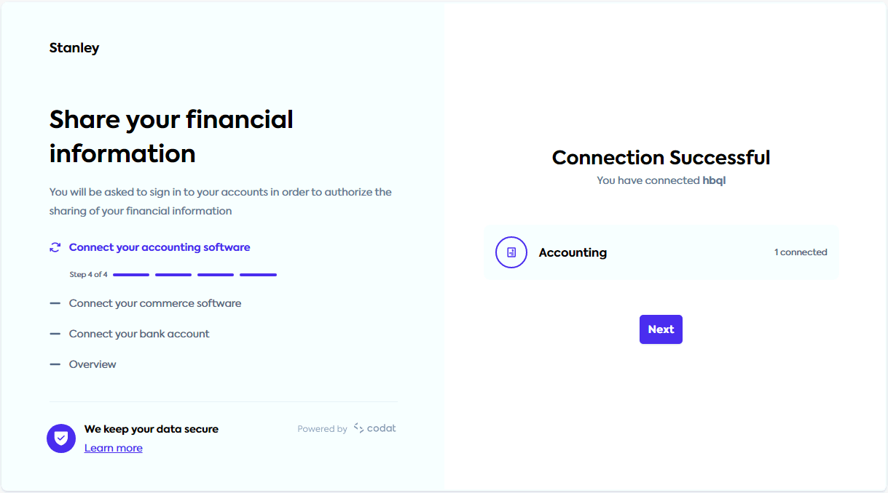Click the dash icon next to Overview
Image resolution: width=888 pixels, height=493 pixels.
pos(57,364)
